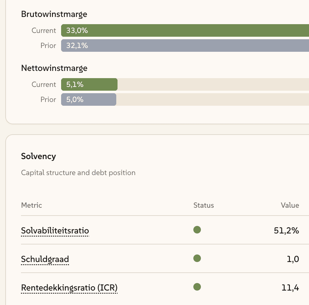Sort by the Value column header
The height and width of the screenshot is (305, 309).
tap(290, 205)
